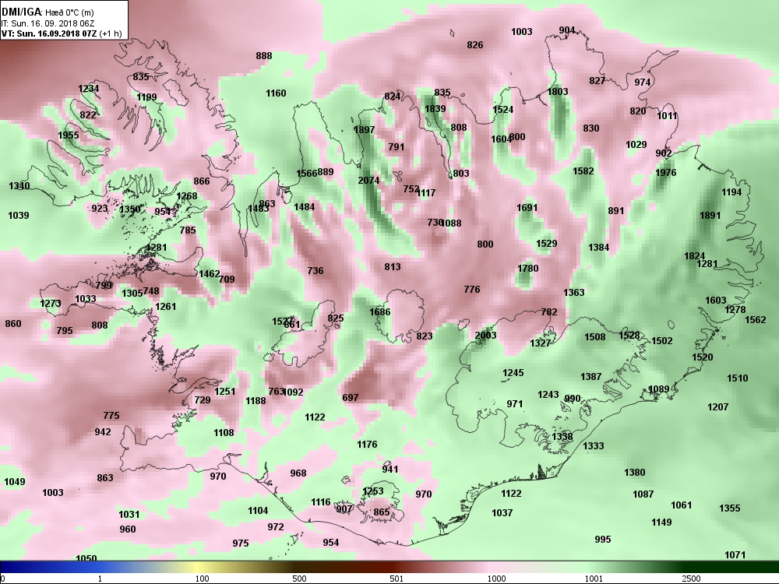Click the map value 2074
This screenshot has width=779, height=584.
(368, 181)
